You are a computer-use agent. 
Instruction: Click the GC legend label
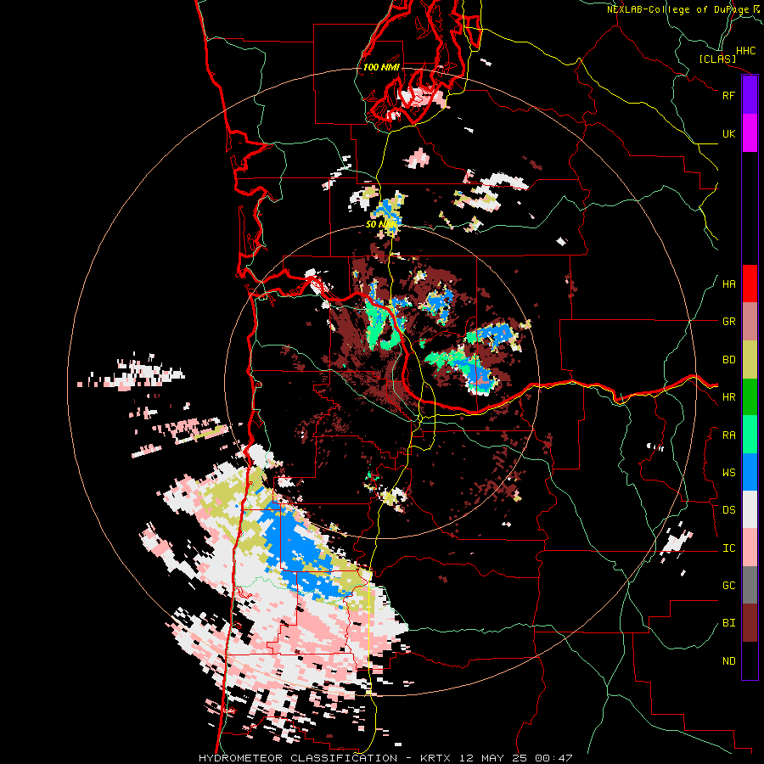coord(728,586)
